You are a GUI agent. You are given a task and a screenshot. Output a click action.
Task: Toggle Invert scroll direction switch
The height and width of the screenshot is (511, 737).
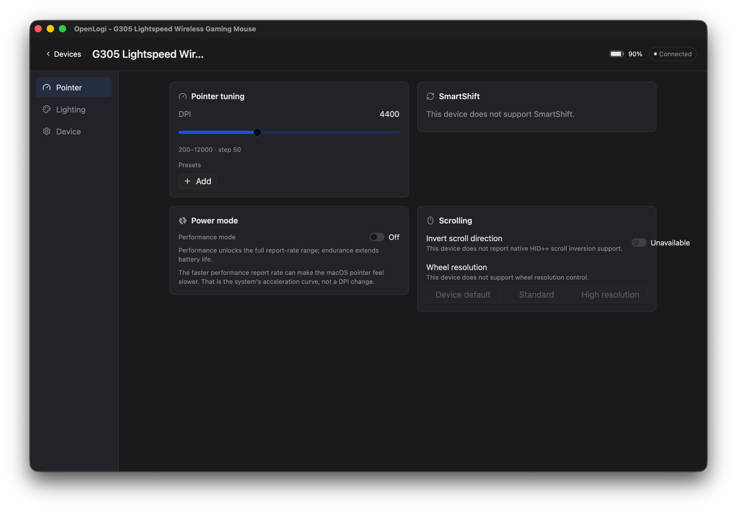(x=639, y=243)
